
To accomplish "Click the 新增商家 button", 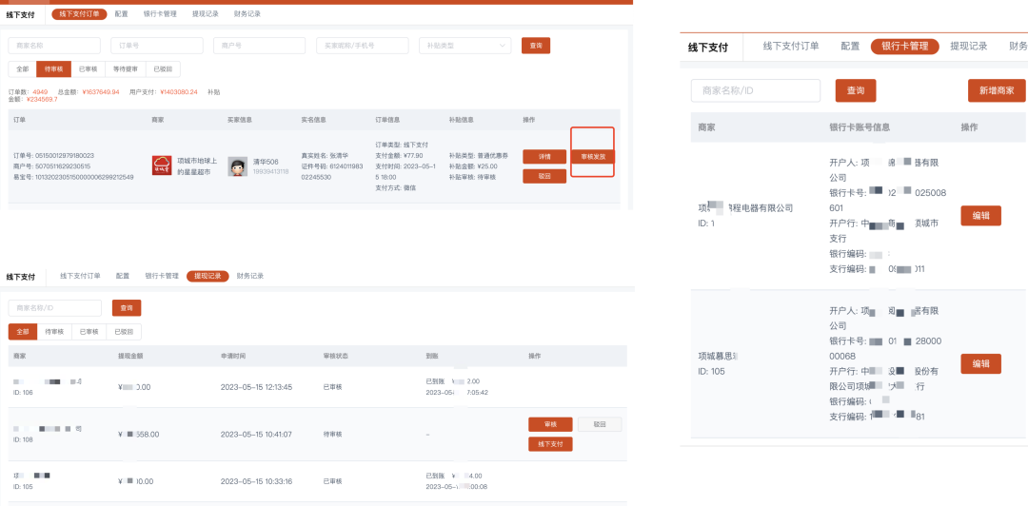I will click(x=997, y=90).
